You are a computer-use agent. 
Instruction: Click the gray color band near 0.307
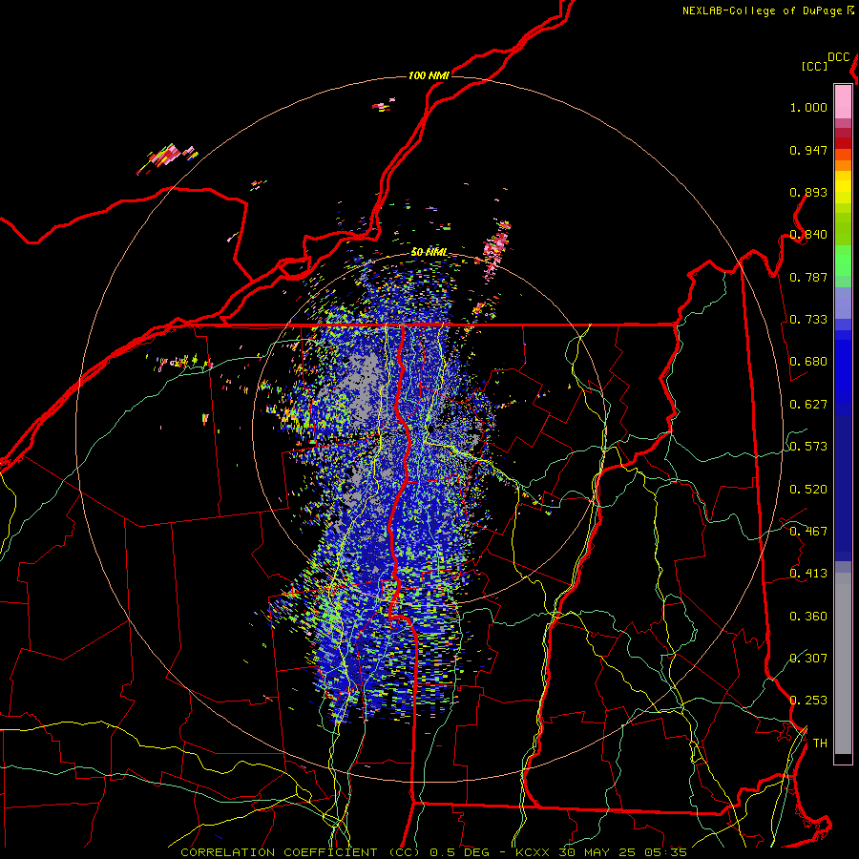pos(843,663)
